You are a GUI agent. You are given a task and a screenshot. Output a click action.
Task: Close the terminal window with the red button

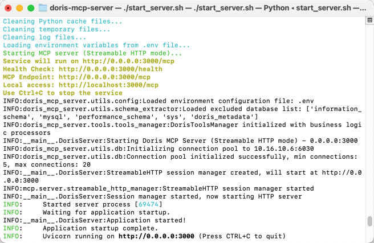(8, 8)
